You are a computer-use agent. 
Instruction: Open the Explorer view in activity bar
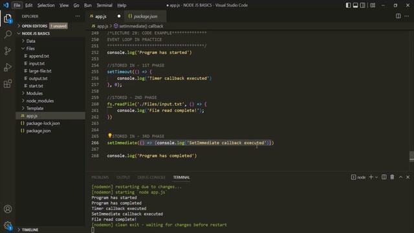coord(8,19)
